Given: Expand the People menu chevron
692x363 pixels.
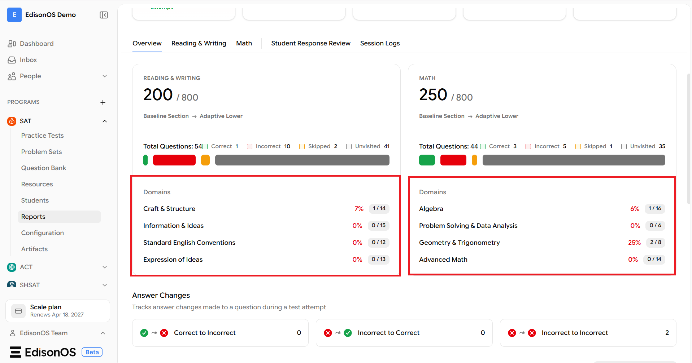Looking at the screenshot, I should coord(105,76).
